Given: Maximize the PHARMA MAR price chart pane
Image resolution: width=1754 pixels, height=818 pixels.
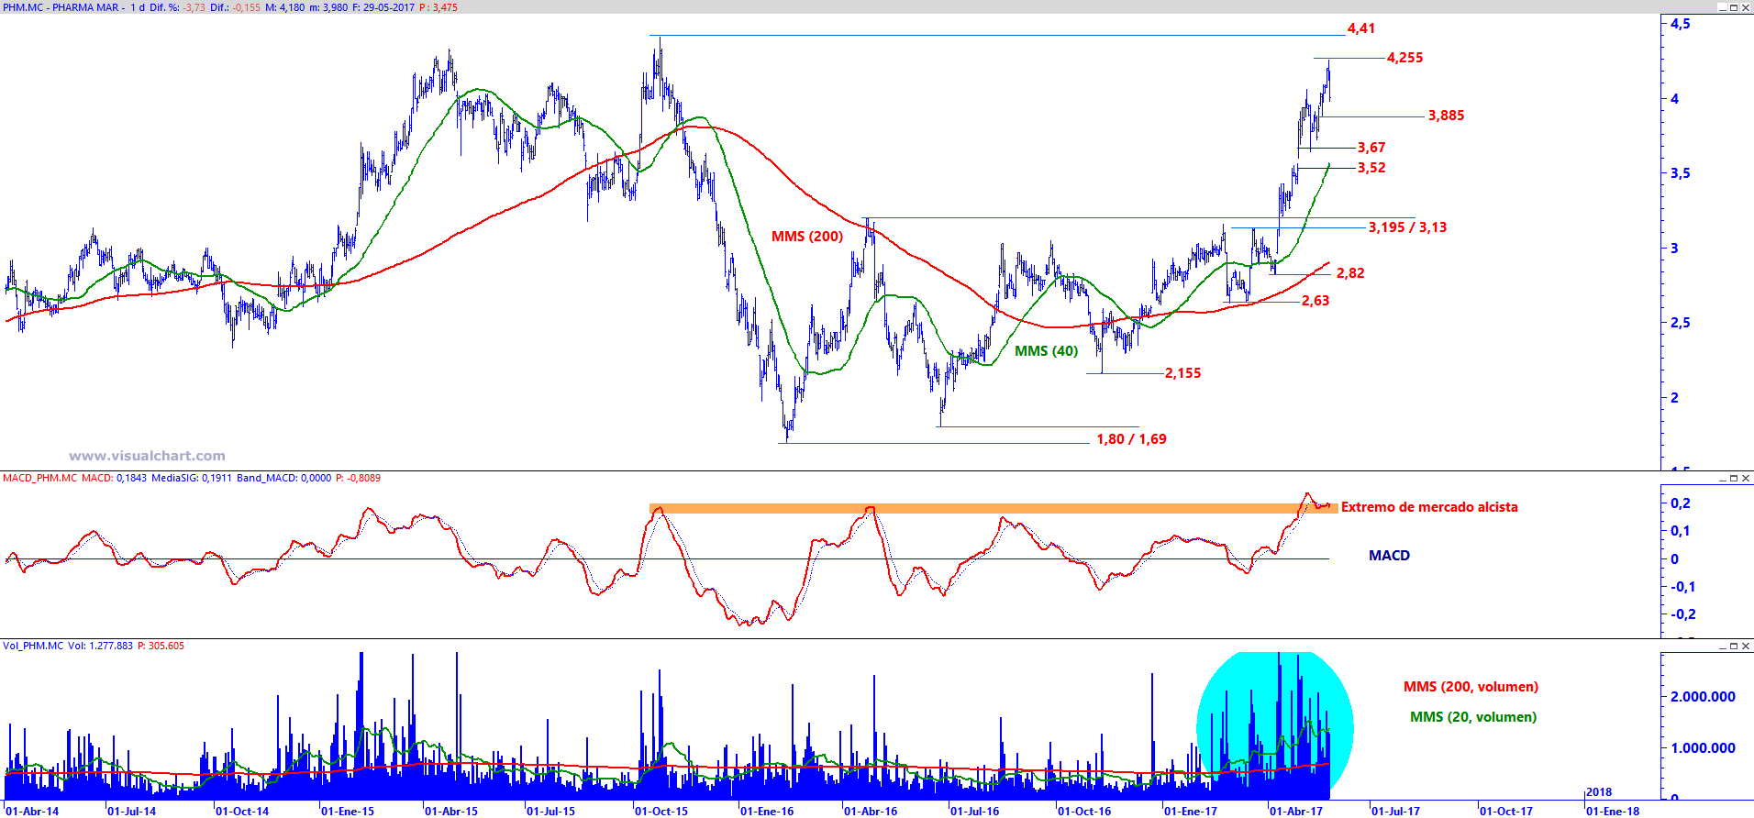Looking at the screenshot, I should click(1734, 7).
